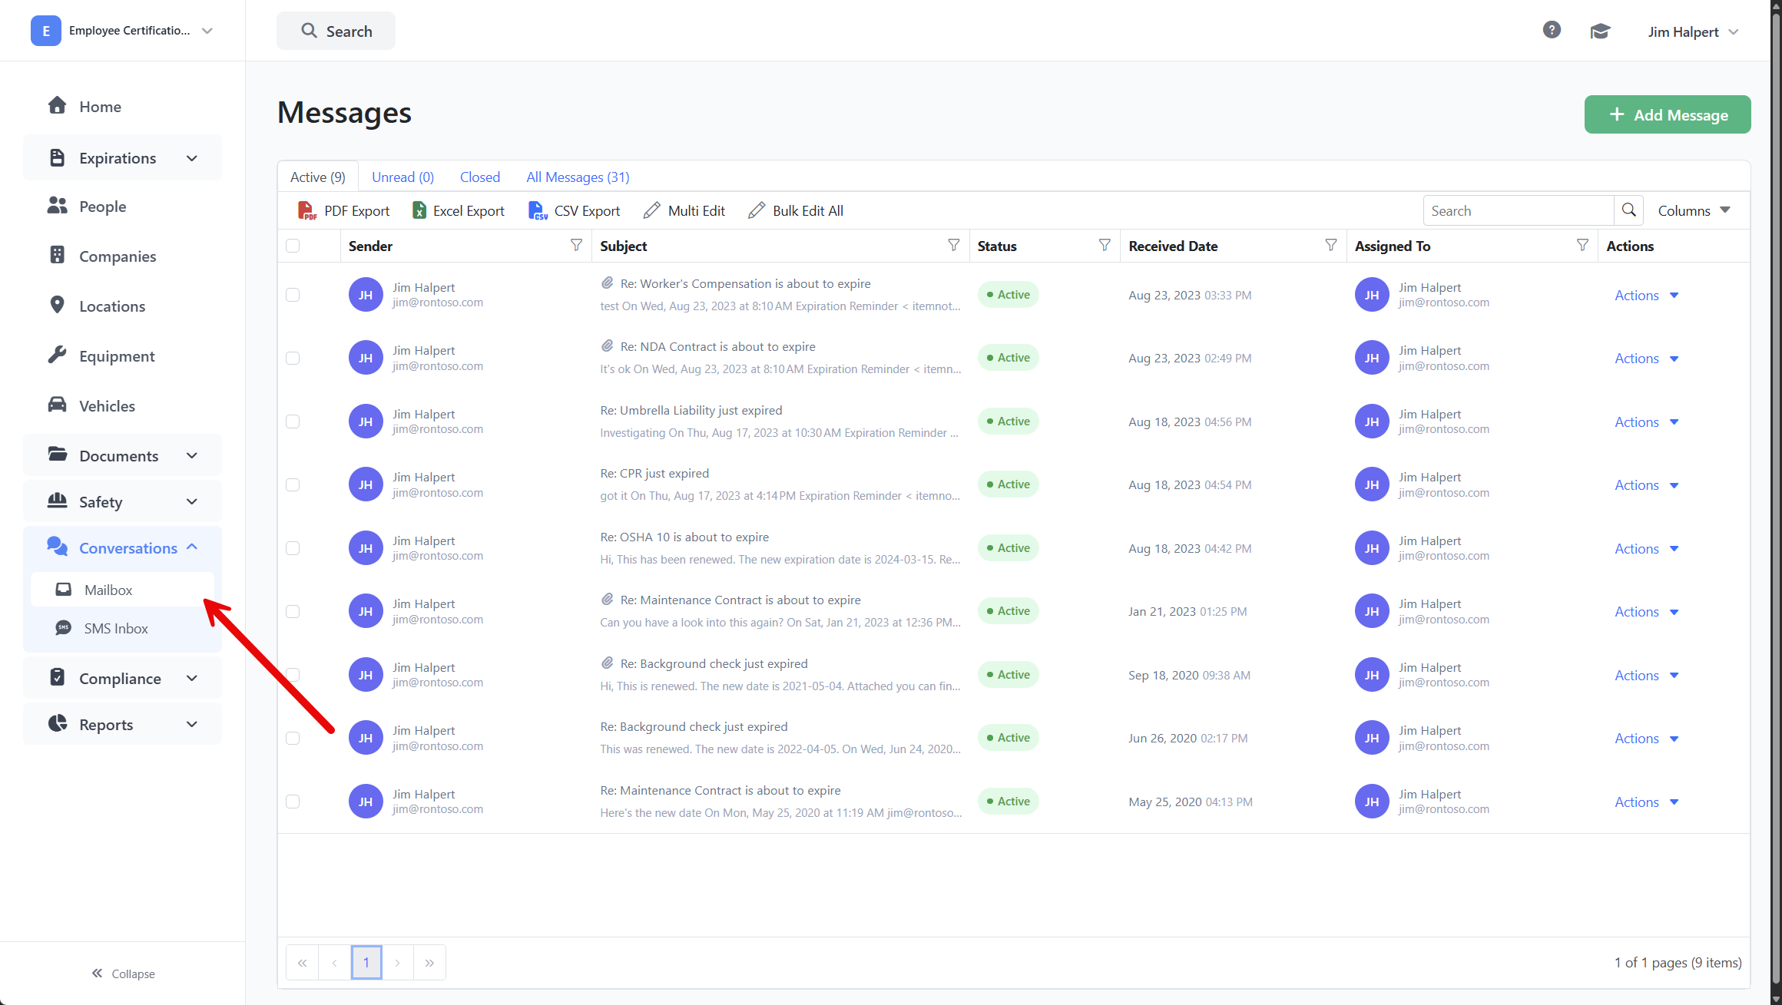Click the Excel Export icon
Image resolution: width=1782 pixels, height=1005 pixels.
(x=419, y=210)
